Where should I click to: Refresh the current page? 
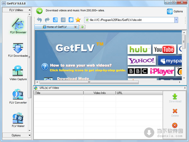click(55, 20)
